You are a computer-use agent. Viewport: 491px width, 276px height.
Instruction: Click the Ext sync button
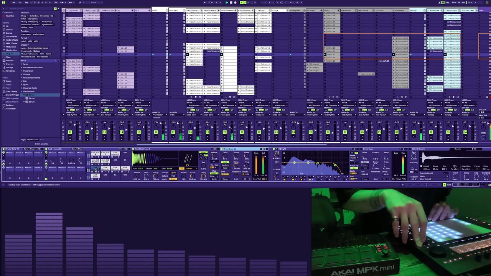pos(20,2)
